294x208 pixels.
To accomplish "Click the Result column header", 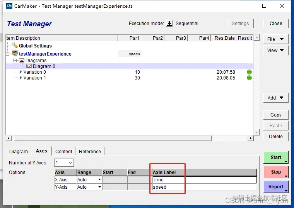I will pyautogui.click(x=245, y=38).
